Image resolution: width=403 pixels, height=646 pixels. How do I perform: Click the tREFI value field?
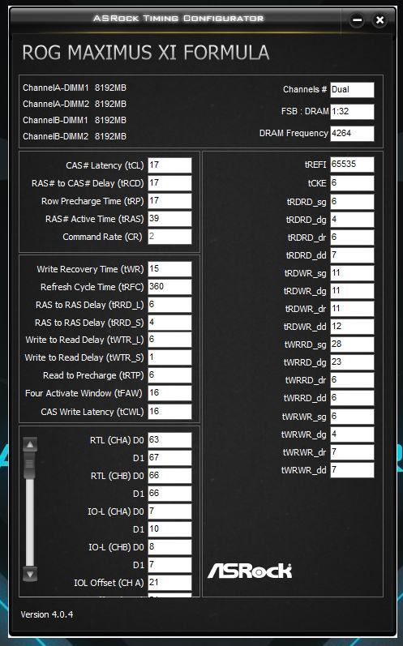click(x=352, y=165)
